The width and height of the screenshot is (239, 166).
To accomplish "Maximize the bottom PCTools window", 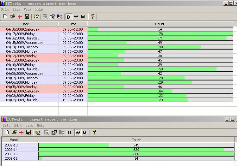I will 232,119.
